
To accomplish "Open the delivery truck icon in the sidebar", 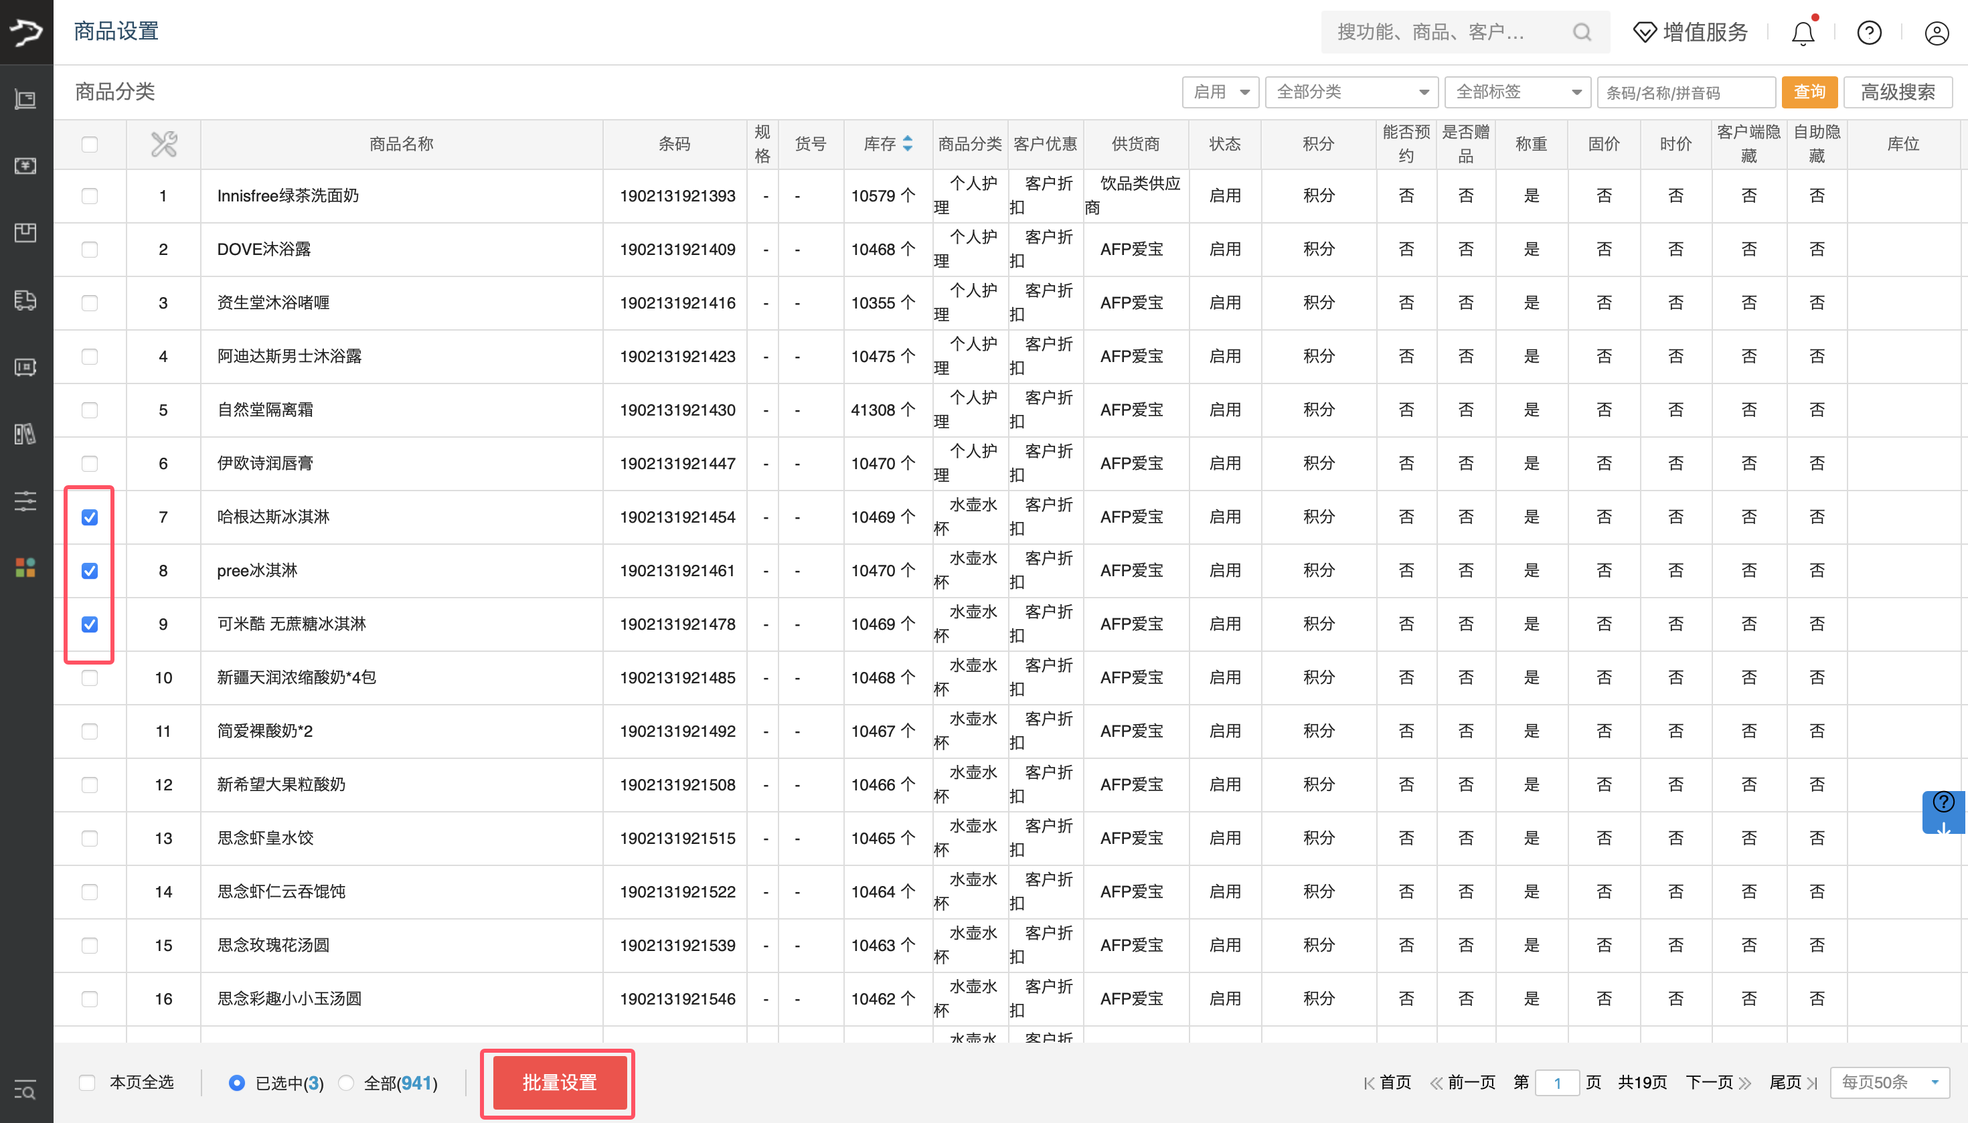I will [25, 300].
